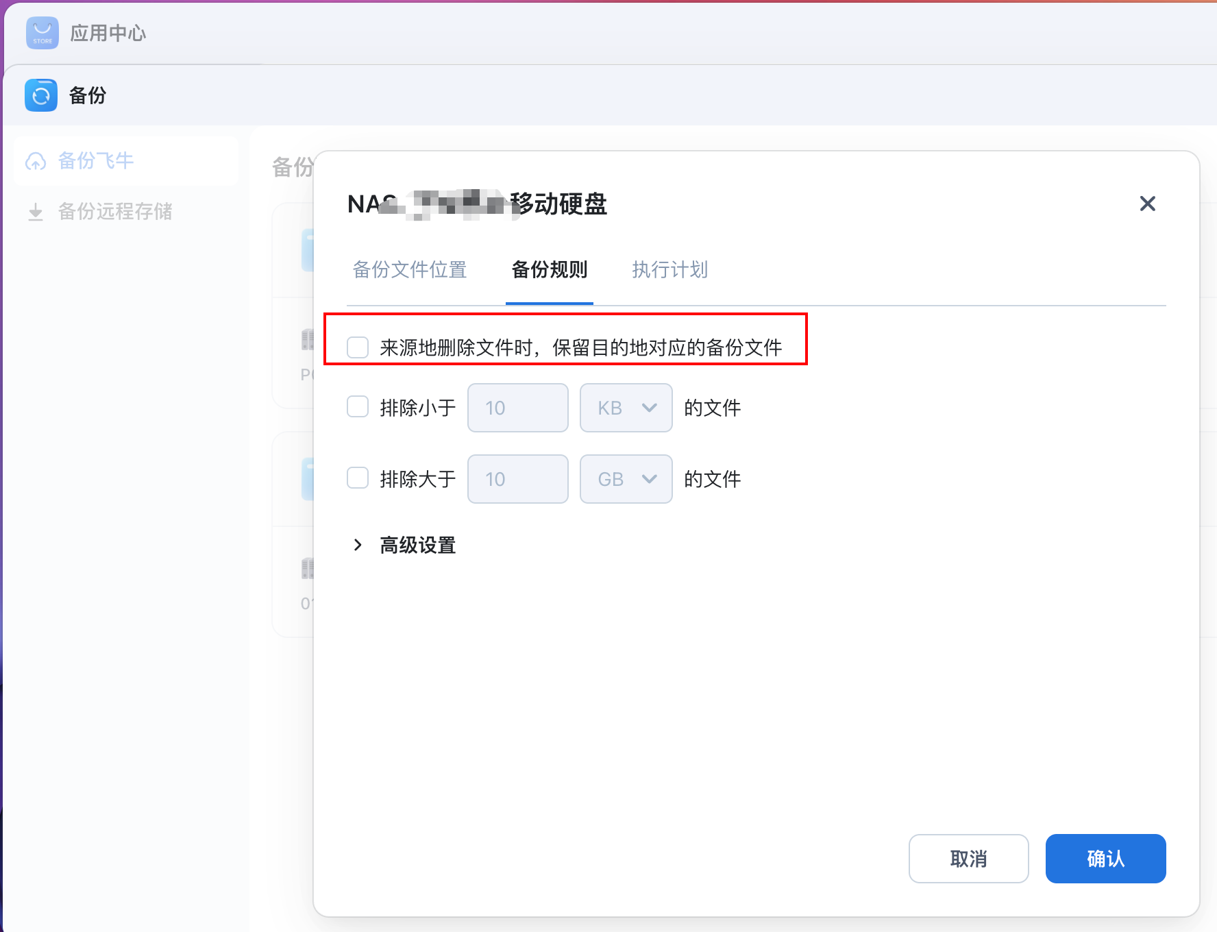Click the 取消 button
This screenshot has width=1217, height=932.
969,859
